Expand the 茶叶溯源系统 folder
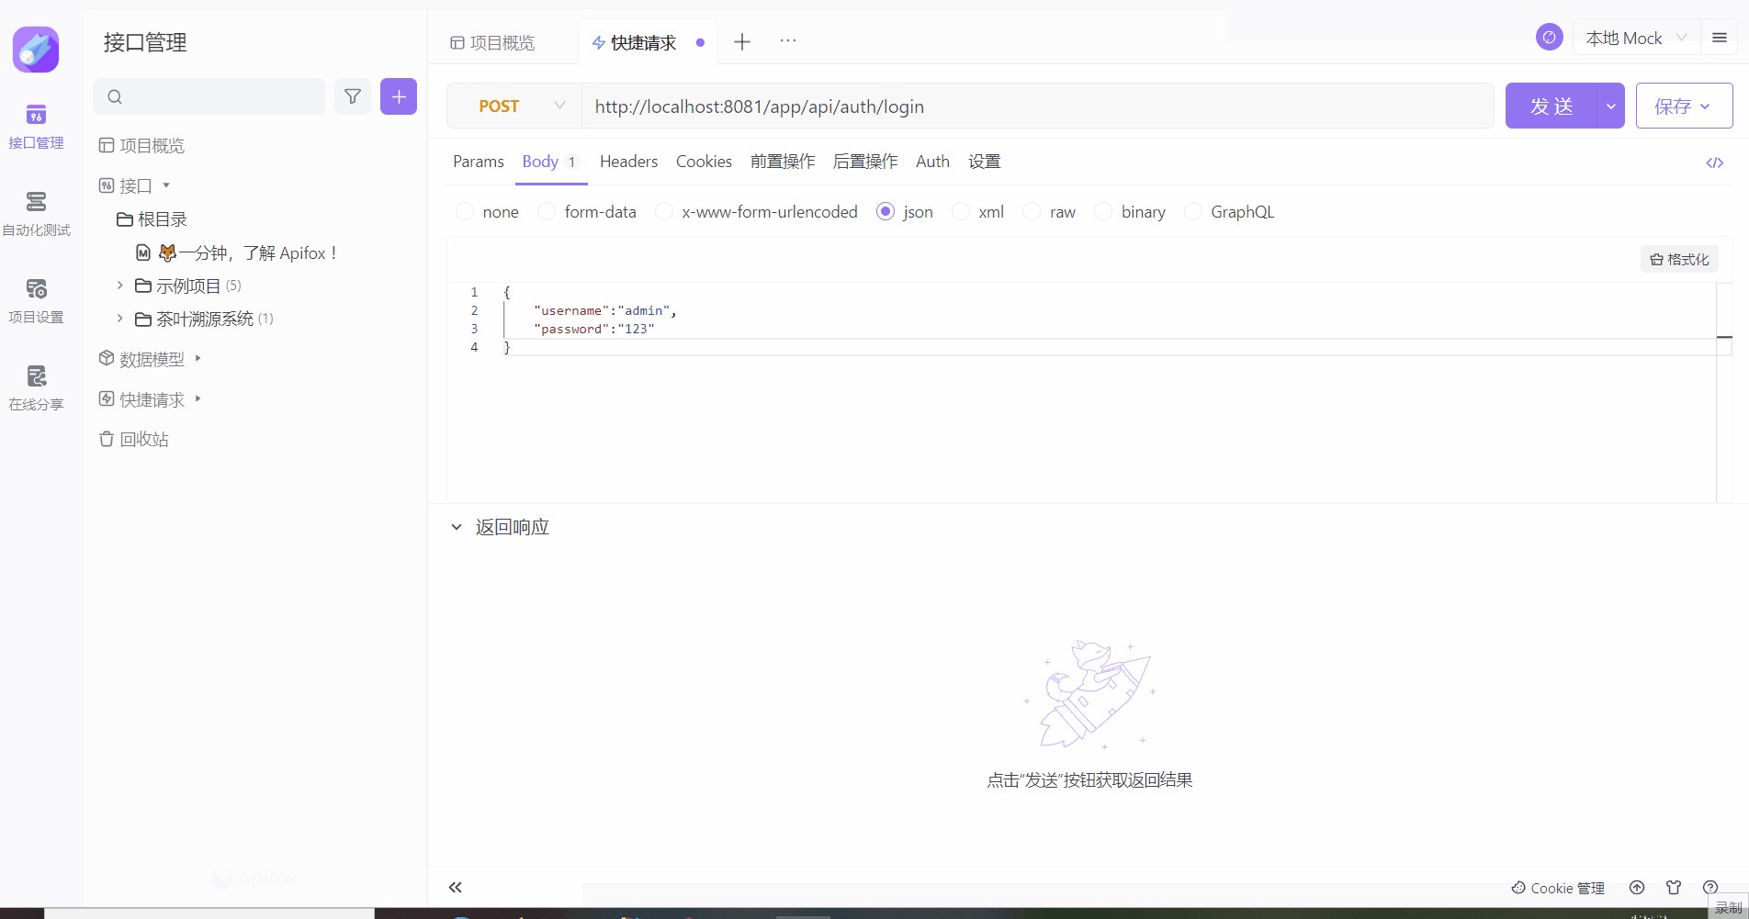 (119, 319)
